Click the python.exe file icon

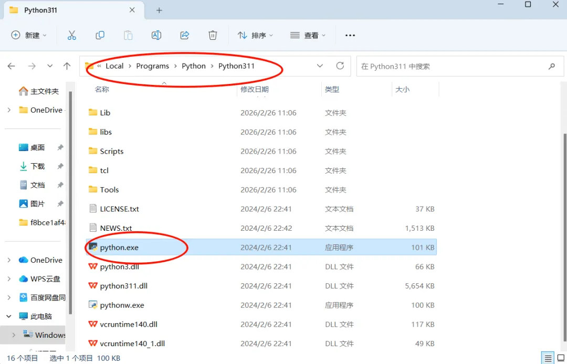[93, 248]
